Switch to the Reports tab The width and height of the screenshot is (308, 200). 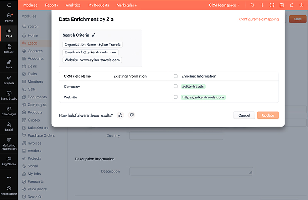[x=51, y=5]
